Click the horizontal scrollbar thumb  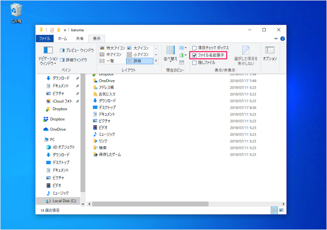click(x=150, y=204)
